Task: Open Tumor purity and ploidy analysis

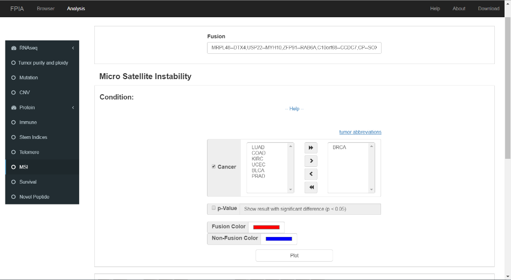Action: 42,63
